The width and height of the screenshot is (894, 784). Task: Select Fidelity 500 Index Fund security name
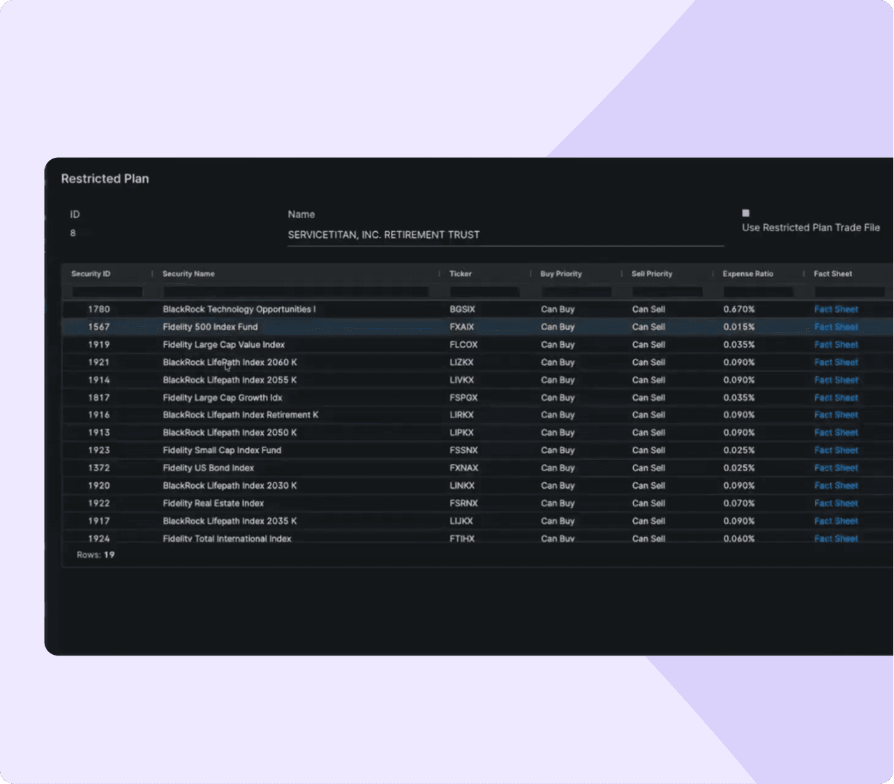tap(210, 327)
